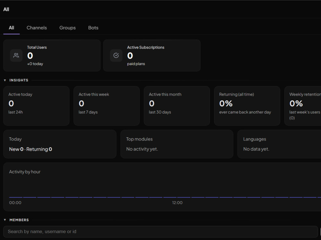The image size is (321, 240).
Task: Click the 'No data yet.' message
Action: click(x=256, y=149)
